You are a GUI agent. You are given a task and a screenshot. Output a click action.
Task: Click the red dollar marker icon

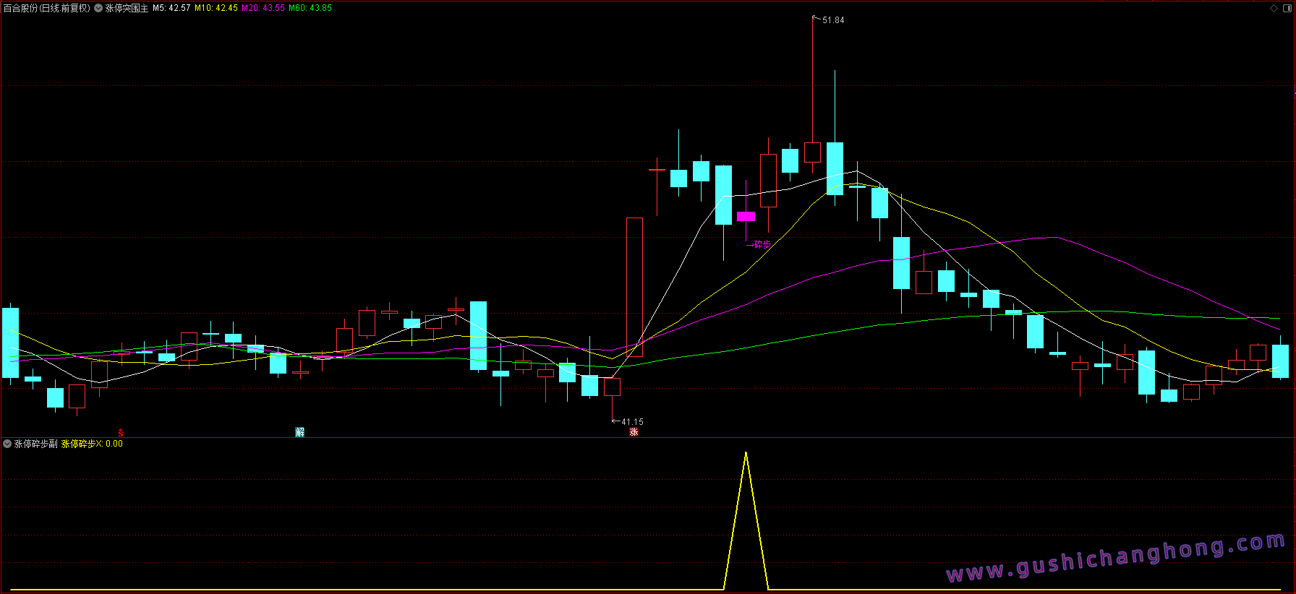(121, 433)
